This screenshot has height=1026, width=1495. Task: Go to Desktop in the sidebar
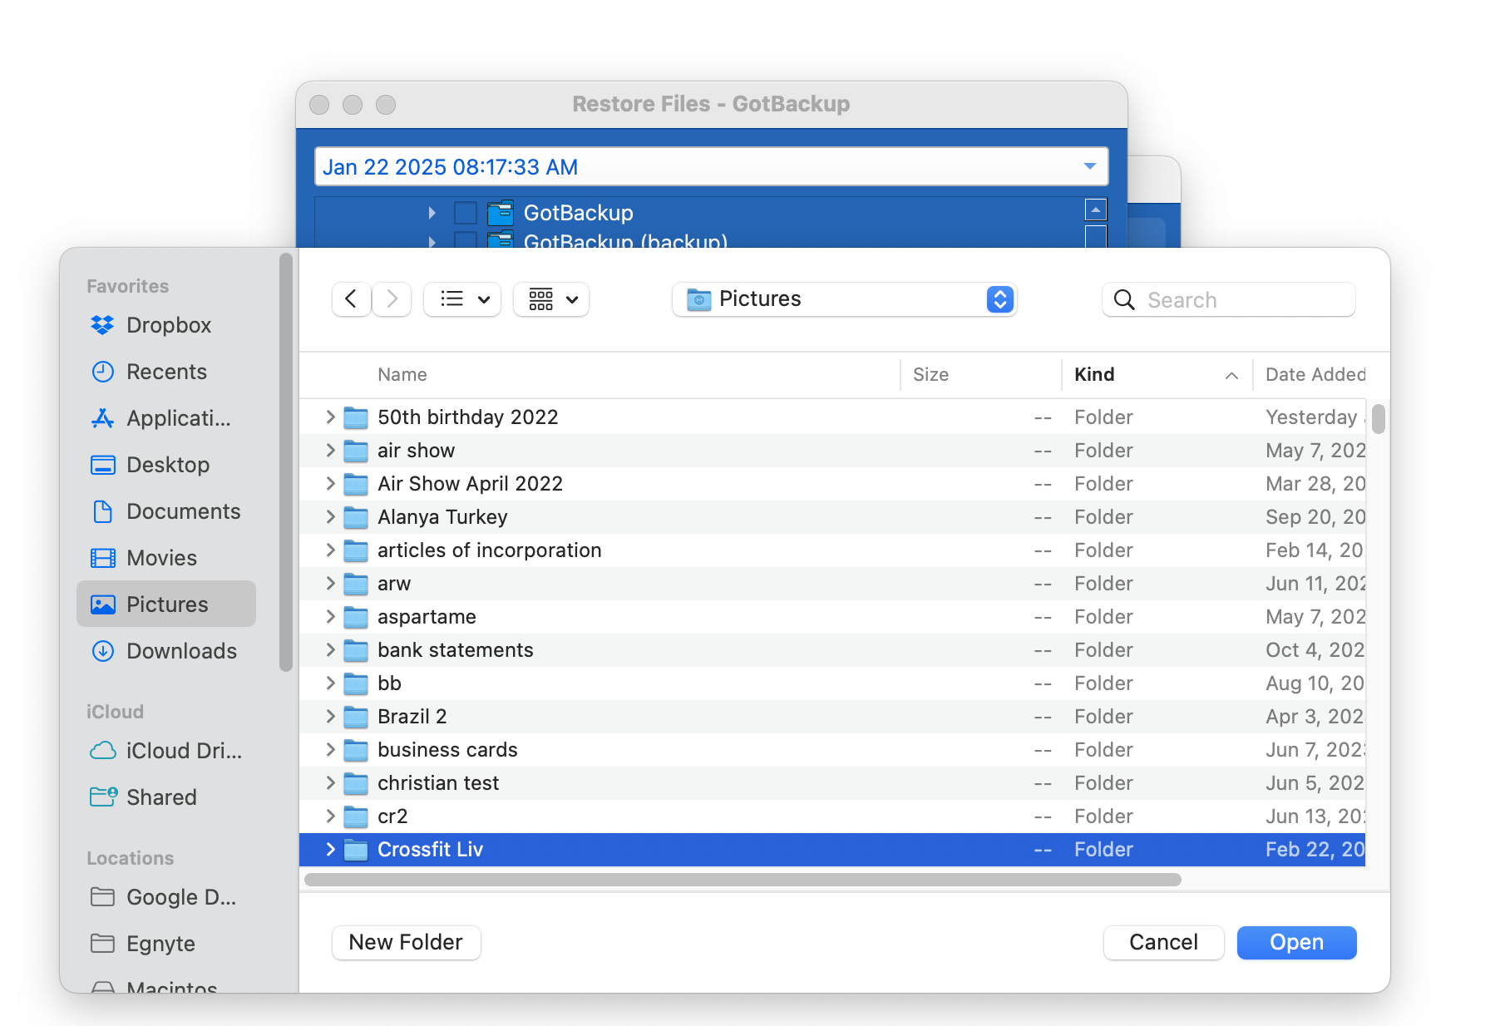(166, 465)
